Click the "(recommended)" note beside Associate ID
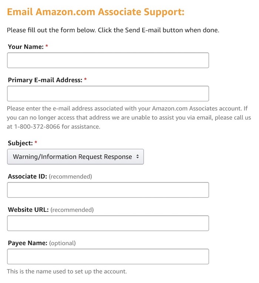 tap(70, 177)
